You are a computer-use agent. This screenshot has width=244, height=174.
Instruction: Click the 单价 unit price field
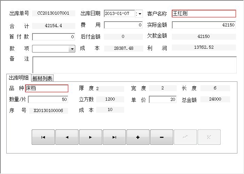[163, 100]
